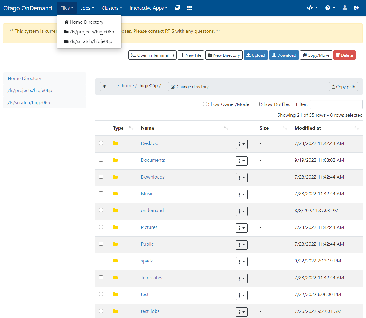This screenshot has width=366, height=318.
Task: Enable the Show Dotfiles checkbox
Action: click(257, 104)
